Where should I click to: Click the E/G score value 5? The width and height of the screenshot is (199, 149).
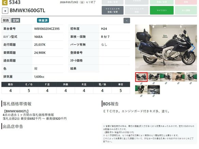click(29, 90)
